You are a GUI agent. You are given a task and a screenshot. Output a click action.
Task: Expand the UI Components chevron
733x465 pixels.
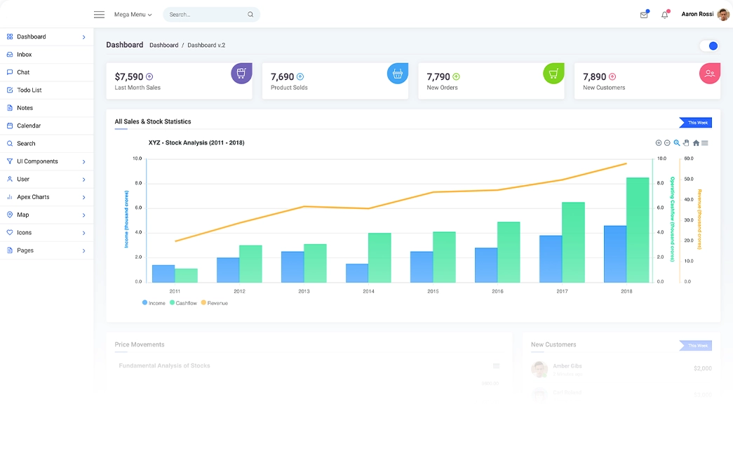click(83, 162)
